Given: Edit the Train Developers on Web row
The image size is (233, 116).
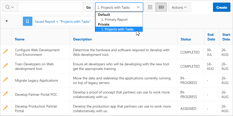Looking at the screenshot, I should pyautogui.click(x=5, y=66).
